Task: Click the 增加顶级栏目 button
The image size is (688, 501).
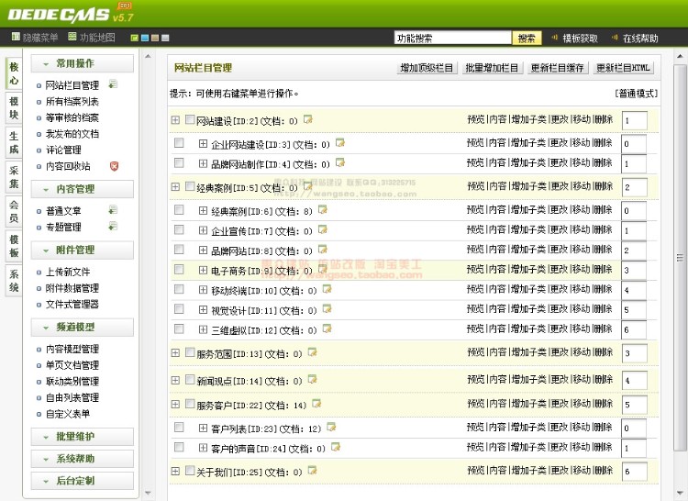Action: (x=427, y=68)
